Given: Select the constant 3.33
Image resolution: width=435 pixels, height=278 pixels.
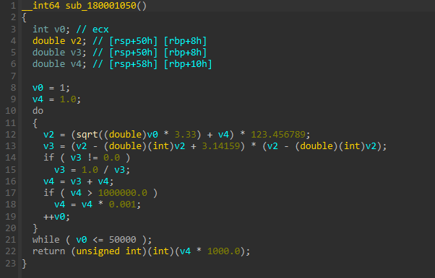Looking at the screenshot, I should (185, 135).
